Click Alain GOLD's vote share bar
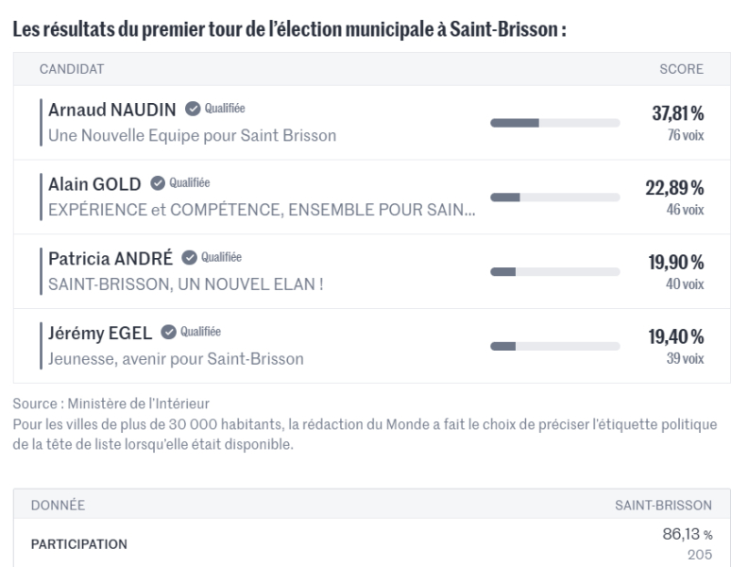 (555, 197)
